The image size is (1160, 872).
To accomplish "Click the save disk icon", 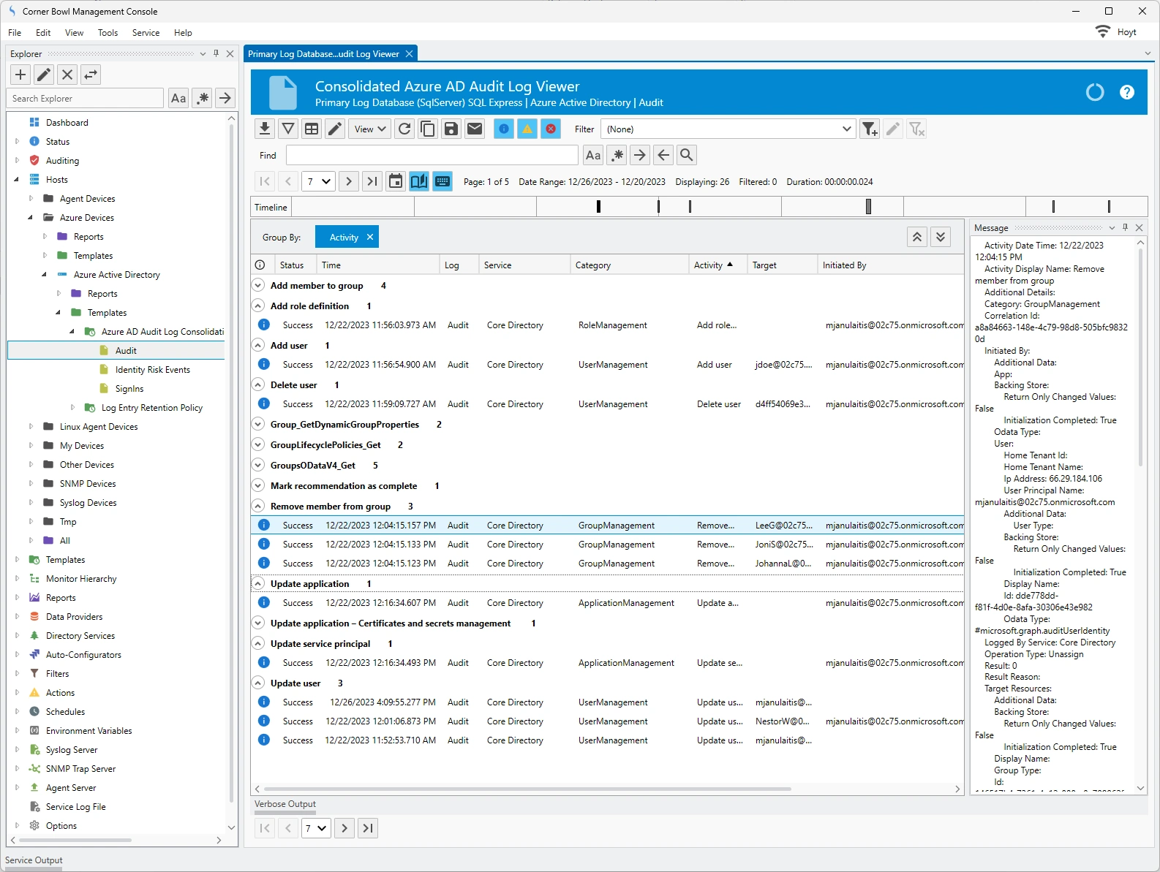I will (451, 129).
